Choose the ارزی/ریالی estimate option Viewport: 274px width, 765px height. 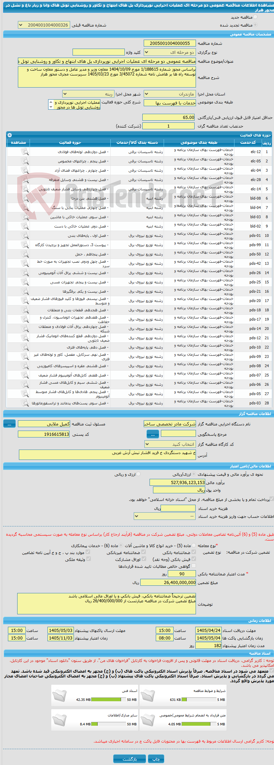(x=194, y=474)
